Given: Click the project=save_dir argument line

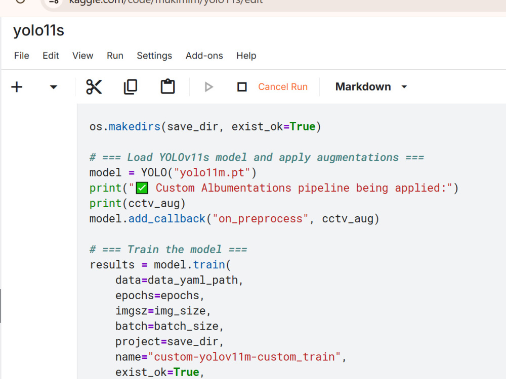Looking at the screenshot, I should [x=170, y=342].
